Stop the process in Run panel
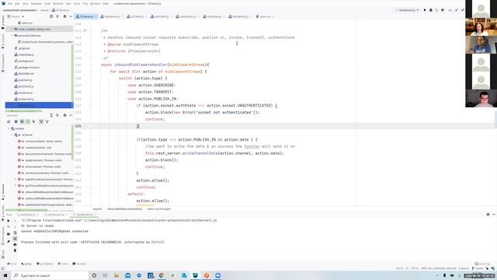The height and width of the screenshot is (280, 497). point(9,226)
